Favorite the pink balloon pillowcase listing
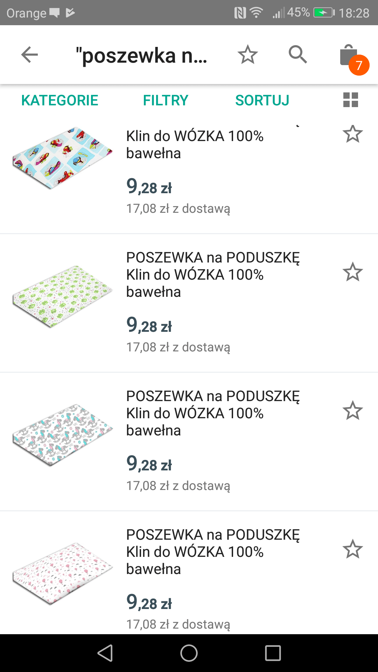This screenshot has height=672, width=378. click(352, 549)
